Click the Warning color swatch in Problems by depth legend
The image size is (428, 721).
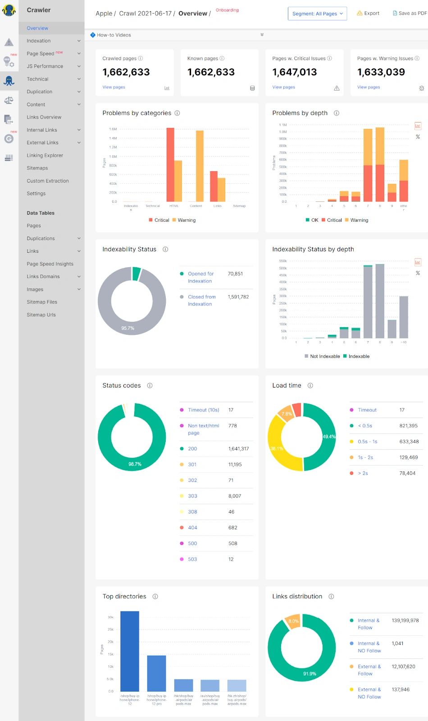tap(347, 220)
